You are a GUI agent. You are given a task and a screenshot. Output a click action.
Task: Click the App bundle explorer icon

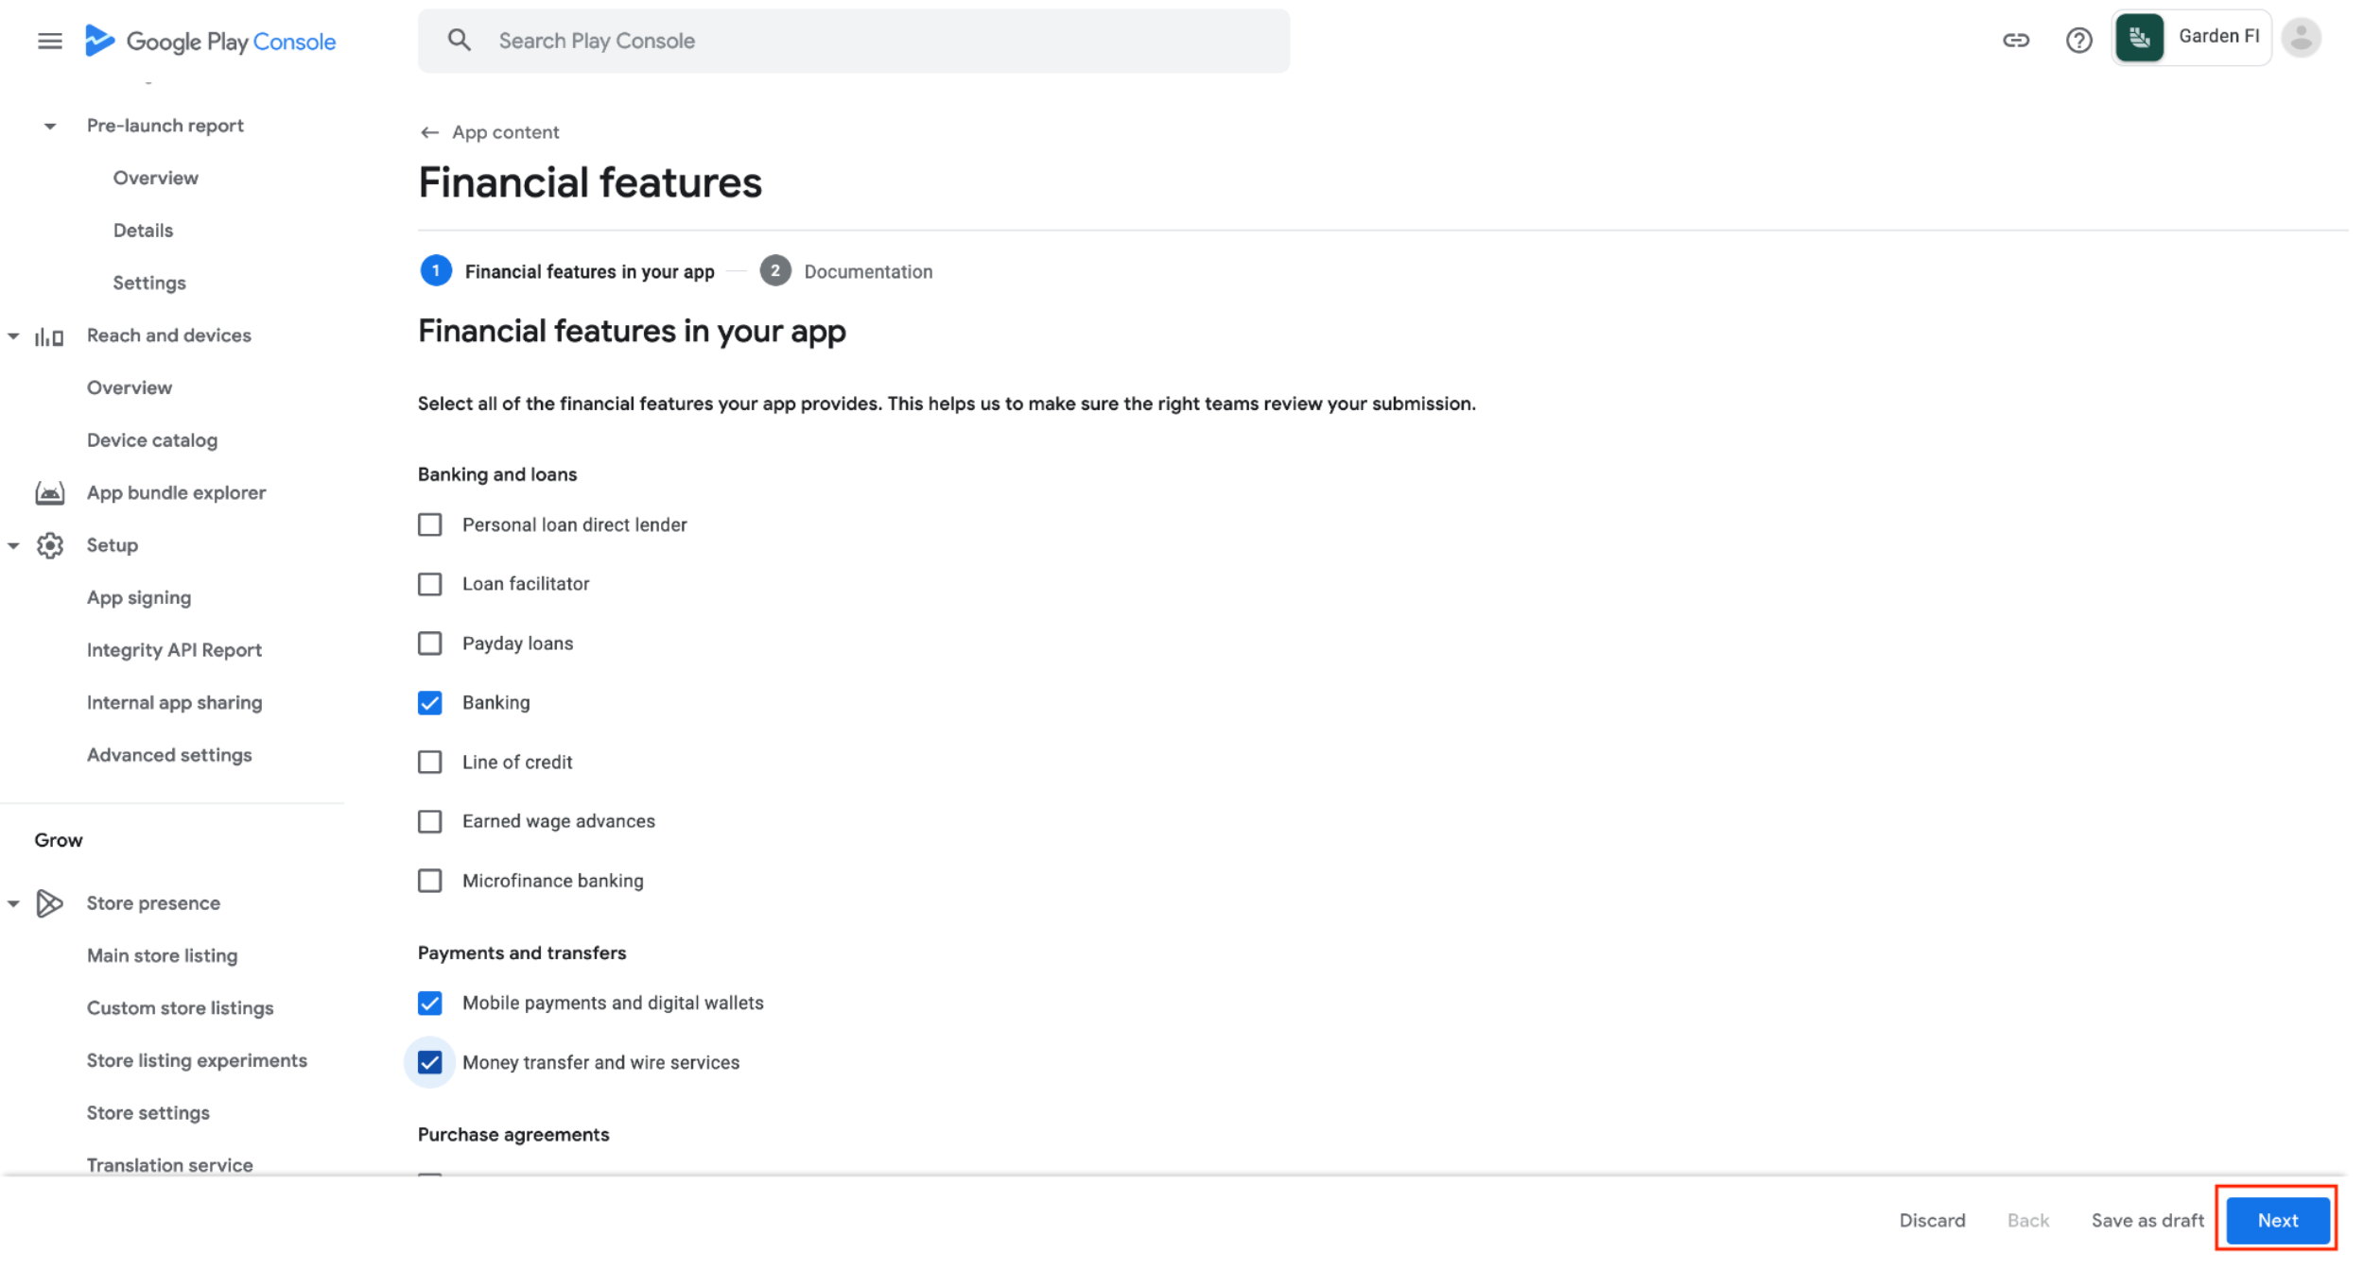(x=49, y=492)
